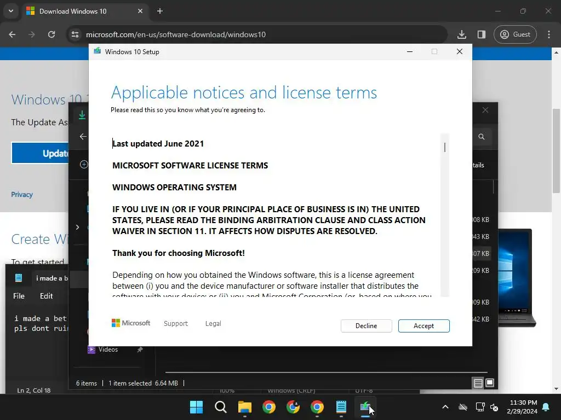This screenshot has height=420, width=561.
Task: Expand Chrome tab search dropdown
Action: (11, 11)
